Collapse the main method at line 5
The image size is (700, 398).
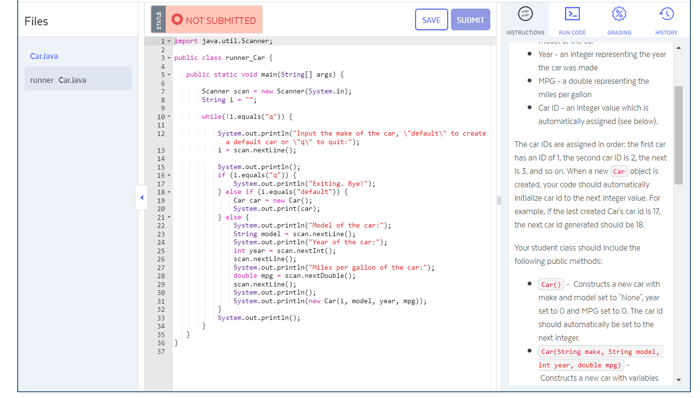pos(169,74)
